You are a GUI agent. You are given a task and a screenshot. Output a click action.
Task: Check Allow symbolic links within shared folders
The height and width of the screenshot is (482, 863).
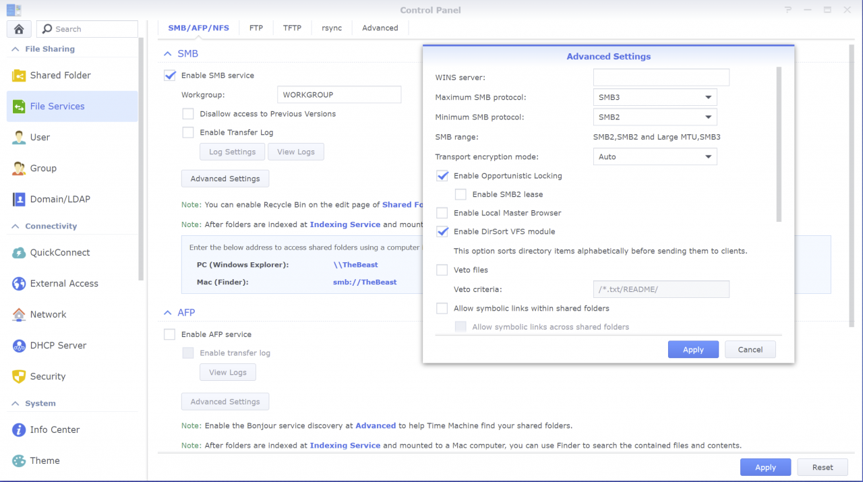442,308
